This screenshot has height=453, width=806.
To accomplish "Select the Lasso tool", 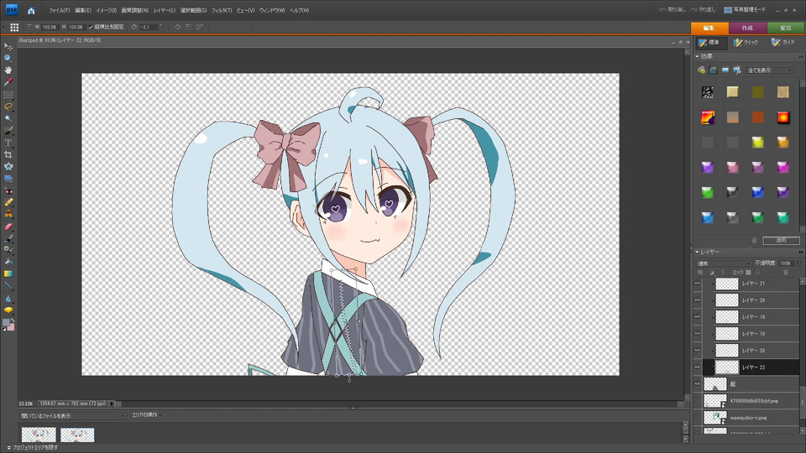I will pos(8,107).
